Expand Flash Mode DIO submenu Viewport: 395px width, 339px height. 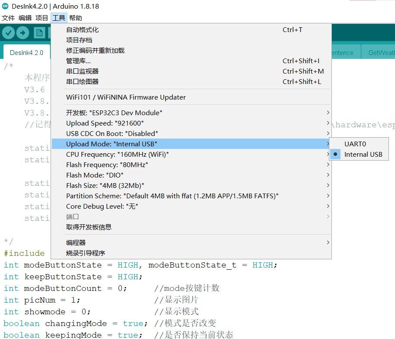point(191,175)
